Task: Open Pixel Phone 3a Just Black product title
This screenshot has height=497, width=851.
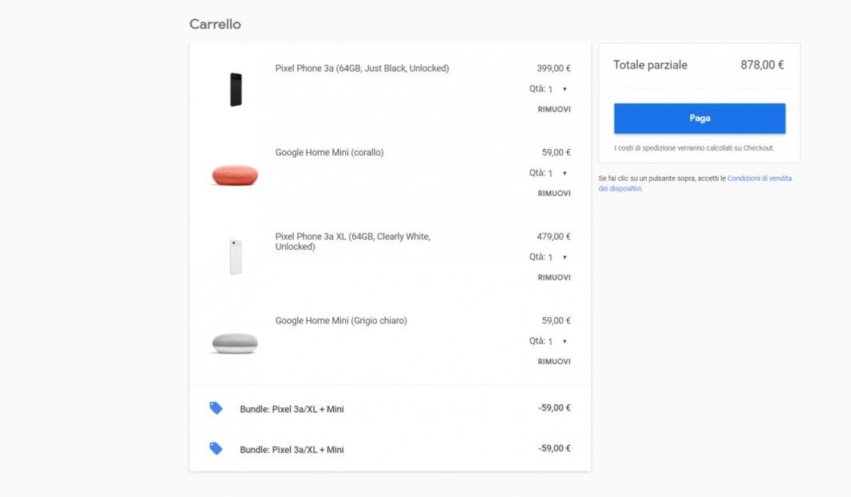Action: (x=362, y=68)
